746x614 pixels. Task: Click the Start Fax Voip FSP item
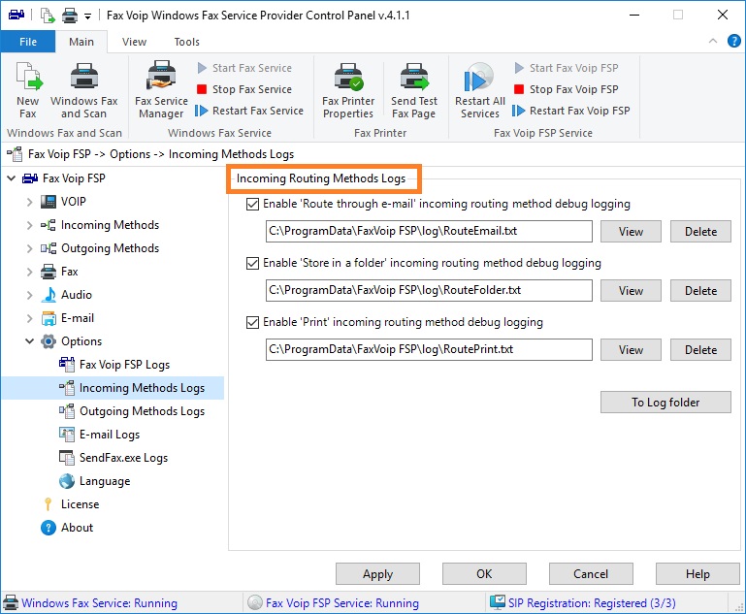(x=567, y=68)
